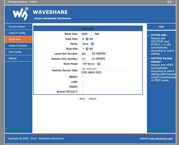179x145 pixels.
Task: Click the Save button
Action: tap(82, 99)
